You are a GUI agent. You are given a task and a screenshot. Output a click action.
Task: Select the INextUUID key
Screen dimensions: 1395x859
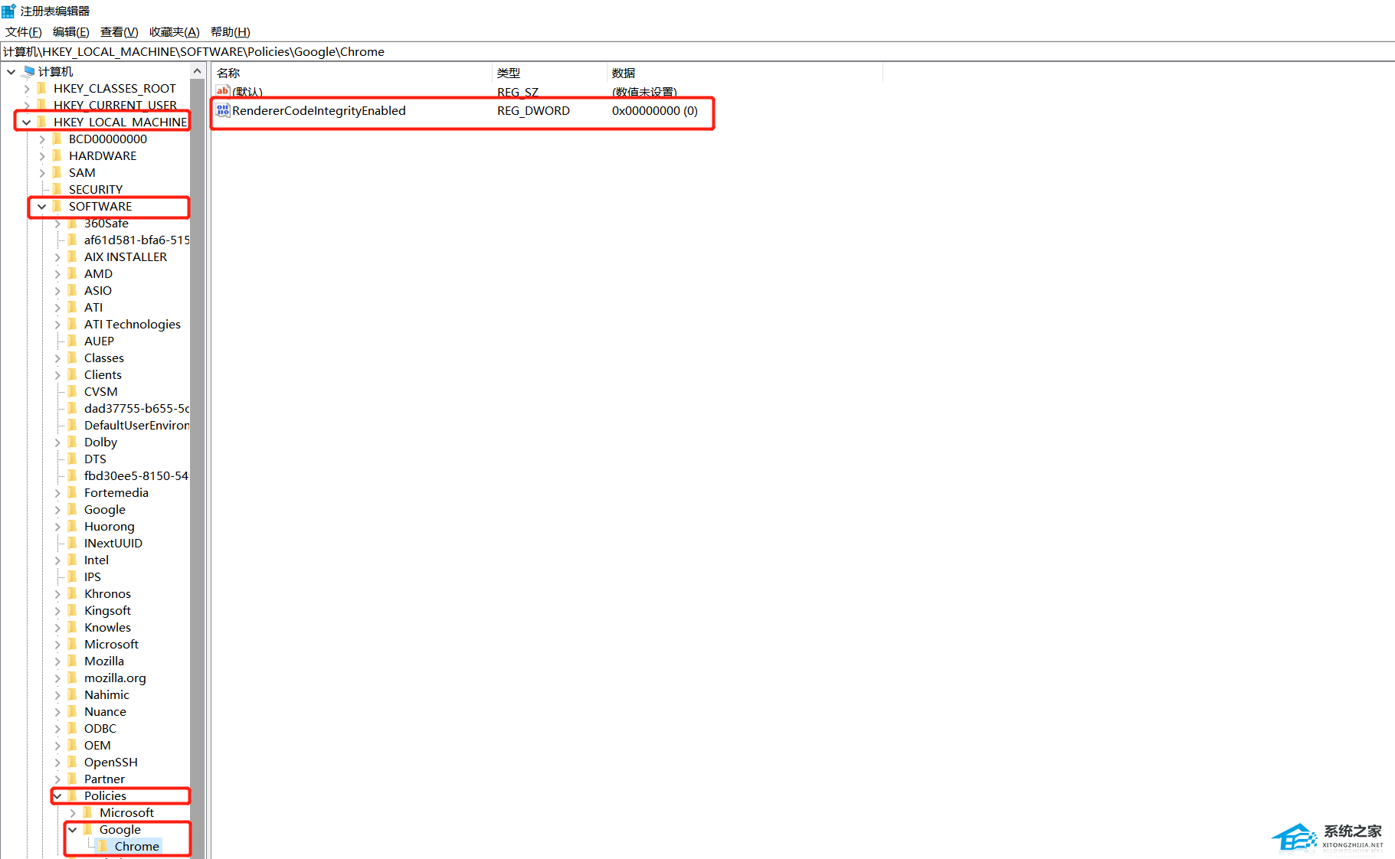coord(113,543)
